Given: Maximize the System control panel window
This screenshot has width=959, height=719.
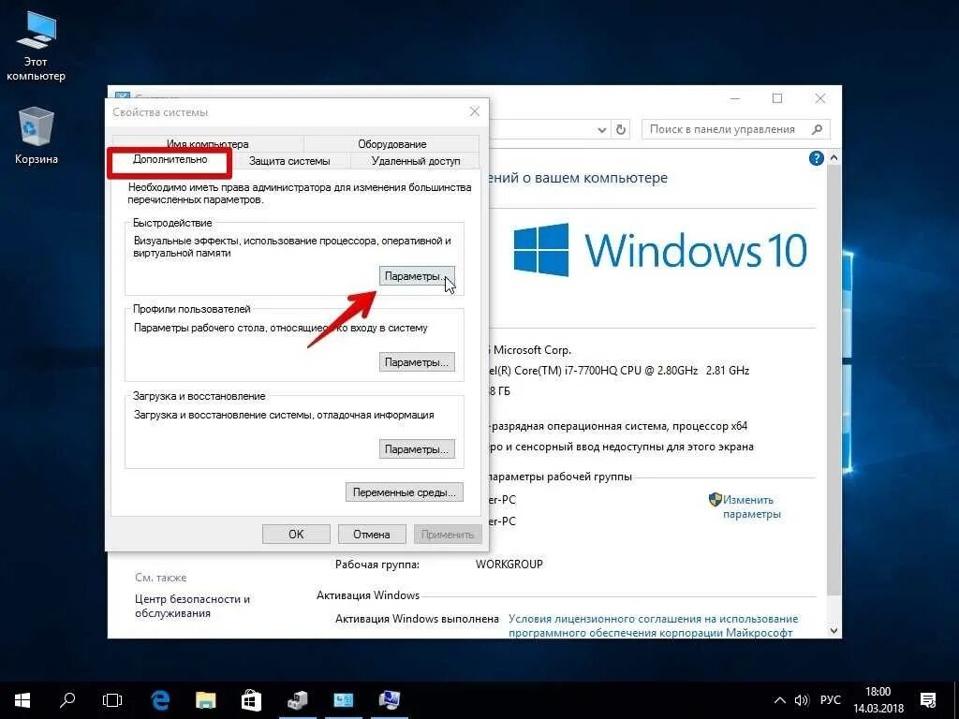Looking at the screenshot, I should pos(777,98).
